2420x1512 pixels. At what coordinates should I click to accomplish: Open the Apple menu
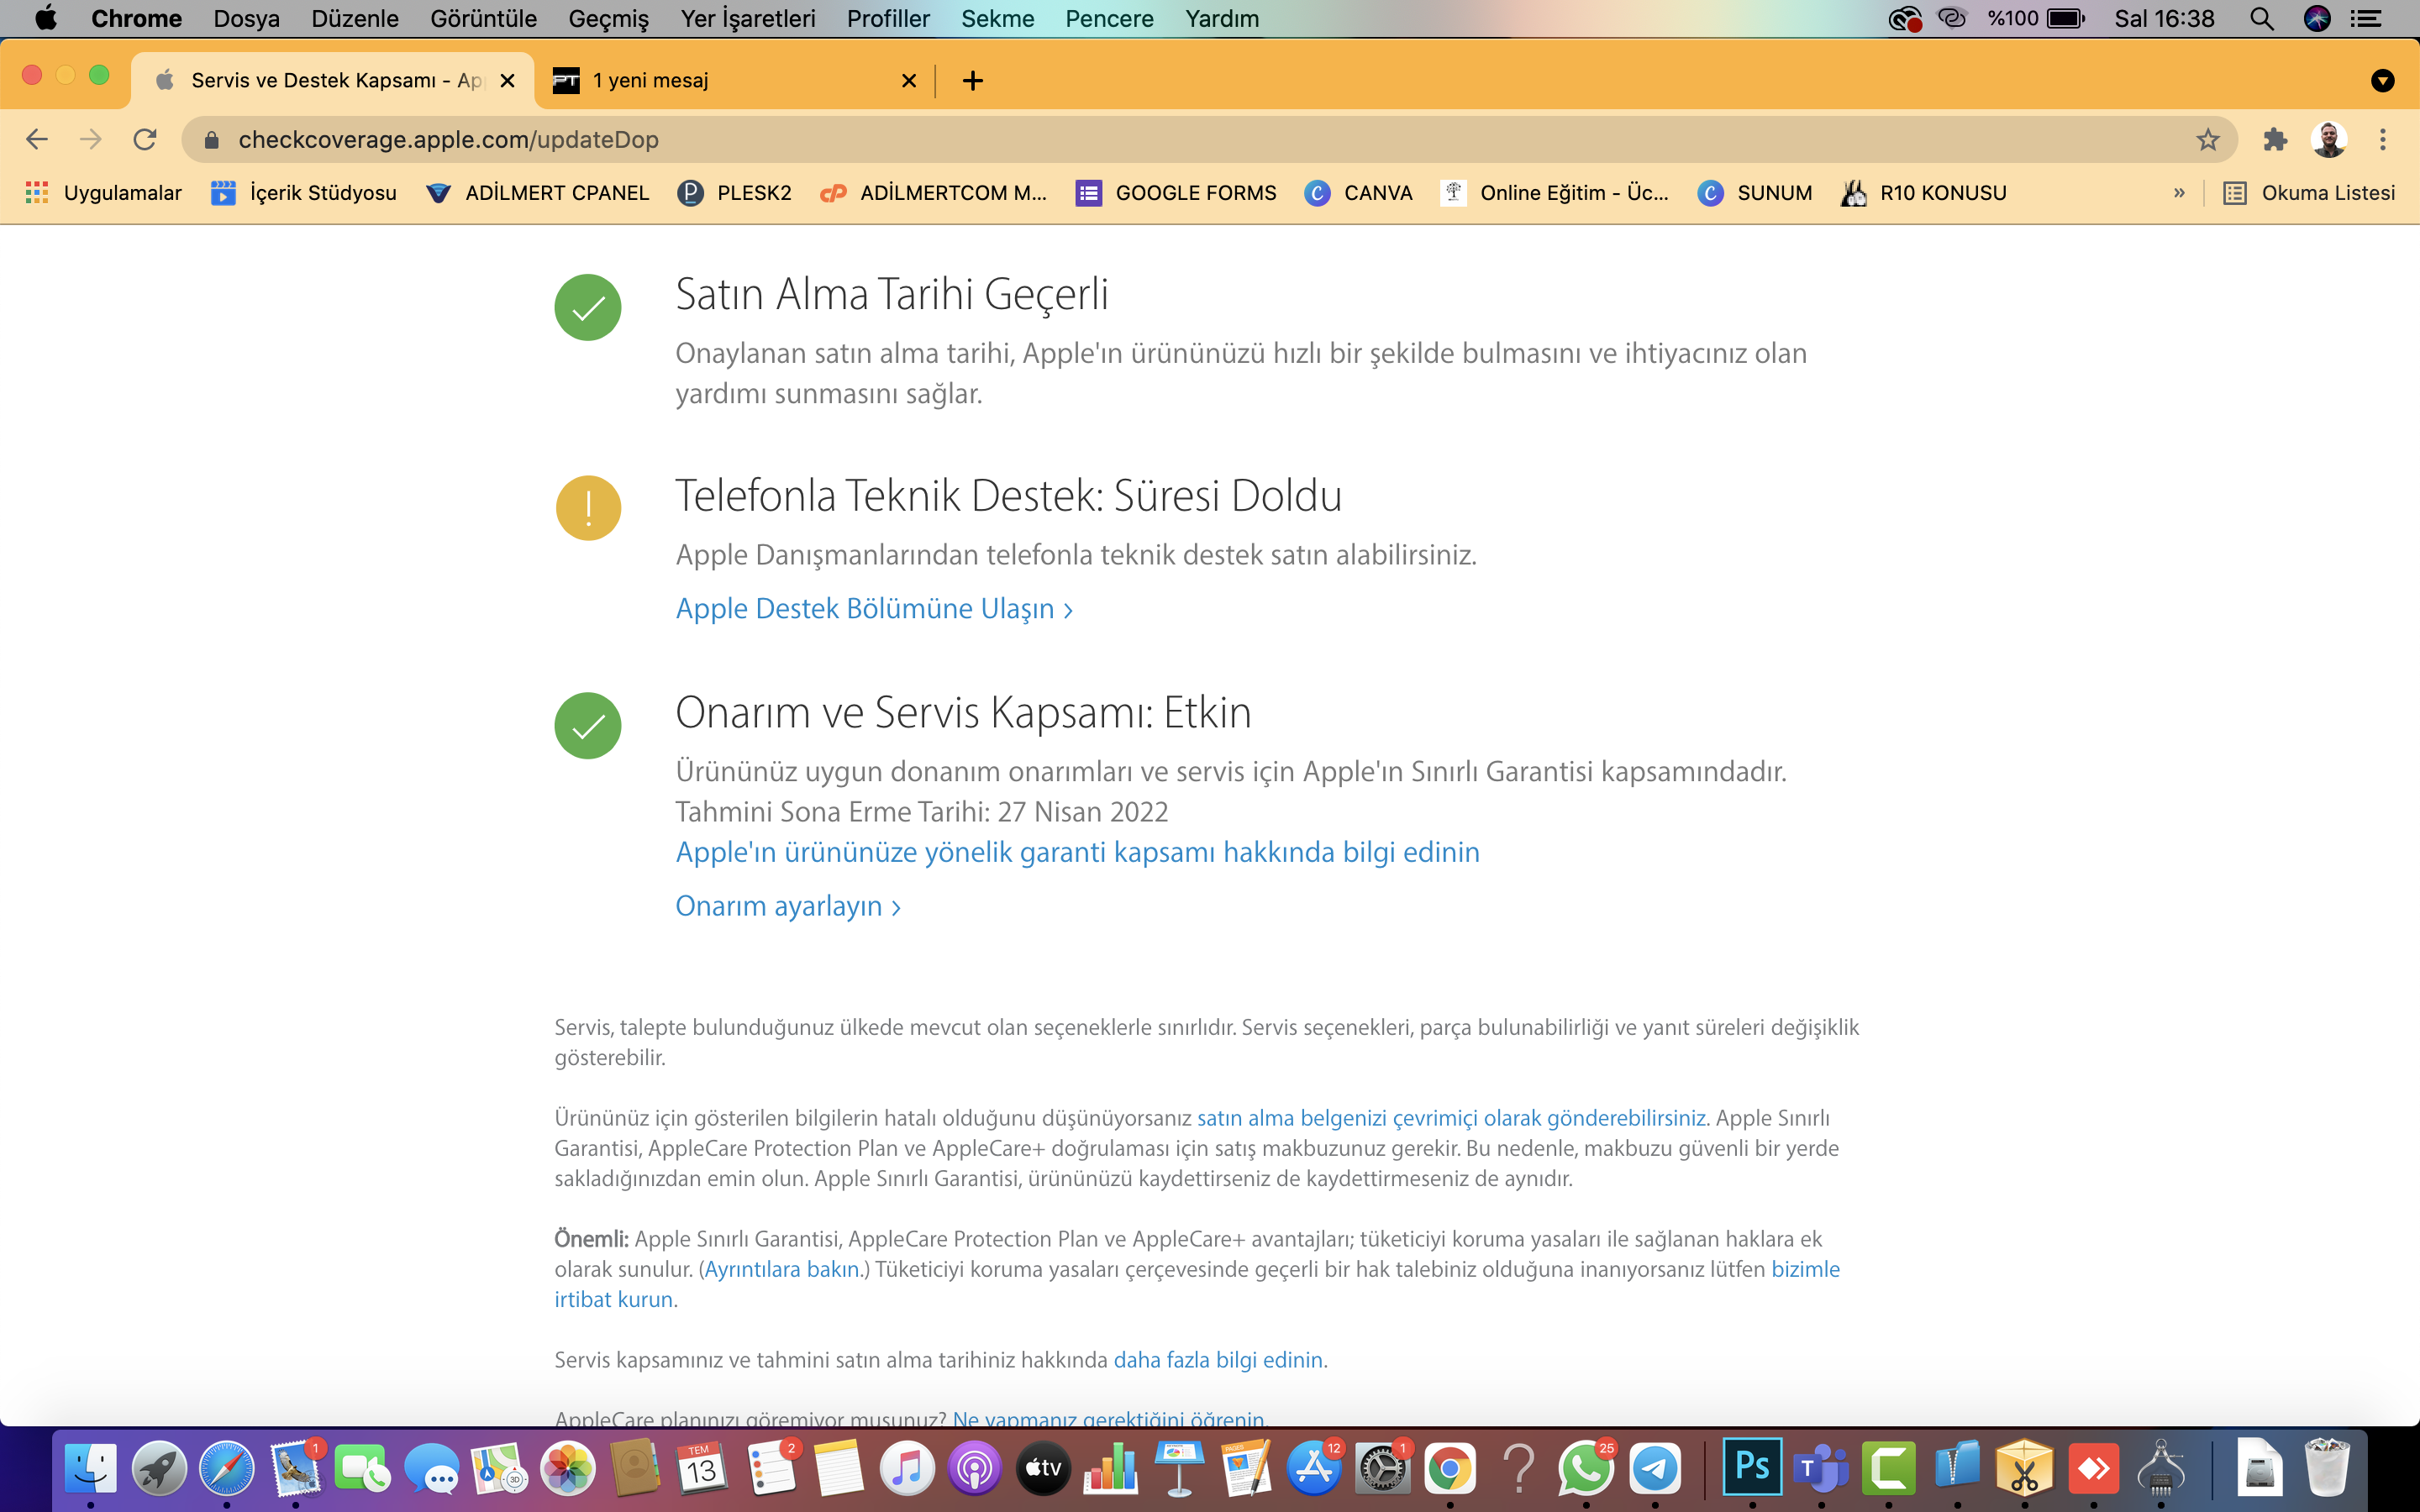coord(46,18)
